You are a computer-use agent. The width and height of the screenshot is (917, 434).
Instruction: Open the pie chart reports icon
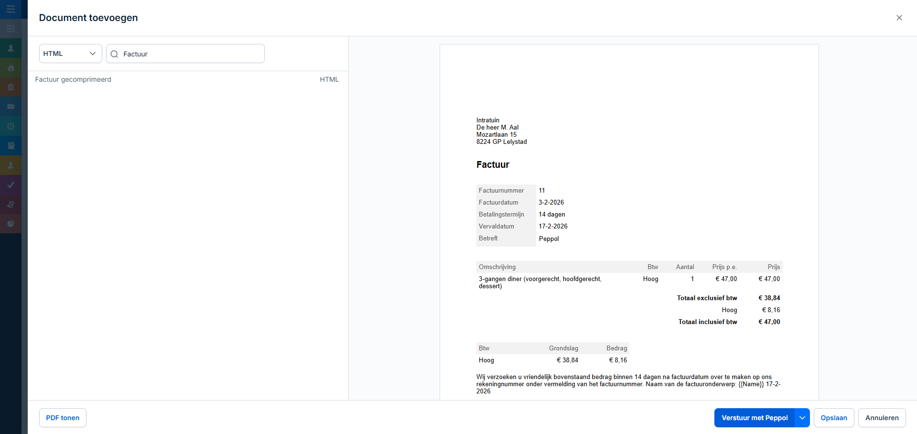click(11, 224)
